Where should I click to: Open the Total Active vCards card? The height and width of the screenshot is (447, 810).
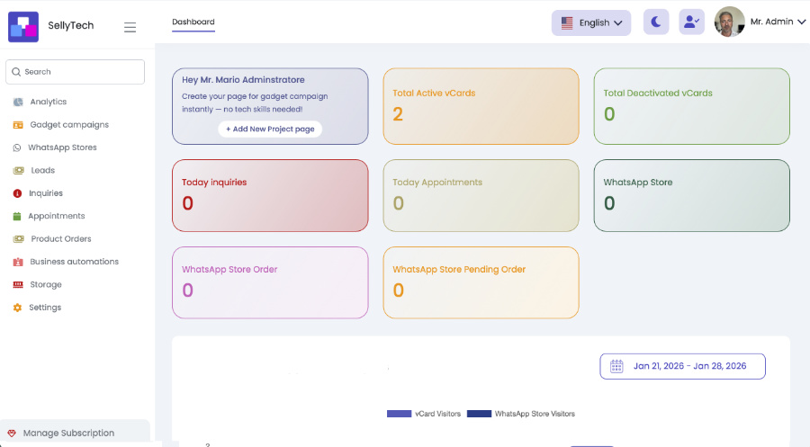tap(481, 106)
